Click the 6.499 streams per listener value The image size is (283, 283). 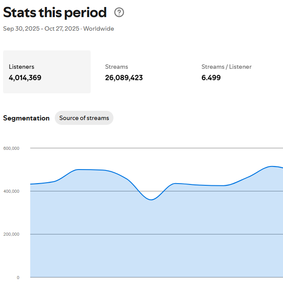[211, 78]
